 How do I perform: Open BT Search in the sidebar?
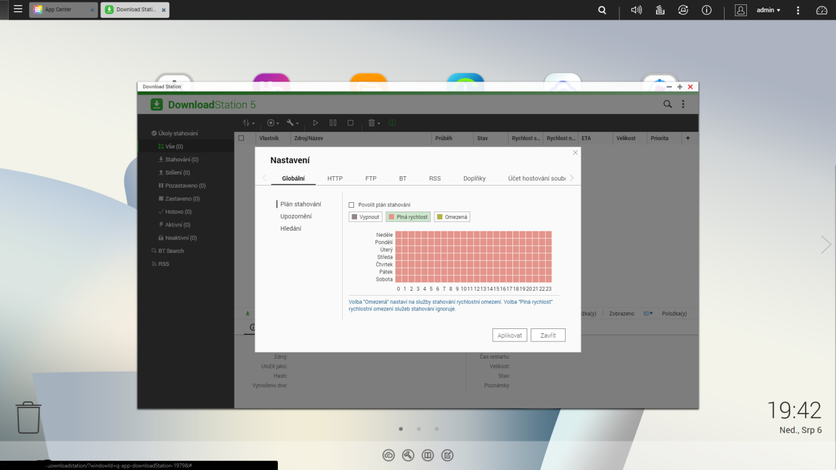click(167, 251)
